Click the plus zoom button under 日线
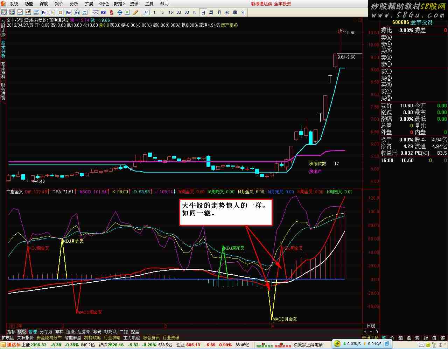This screenshot has height=349, width=448. (365, 331)
